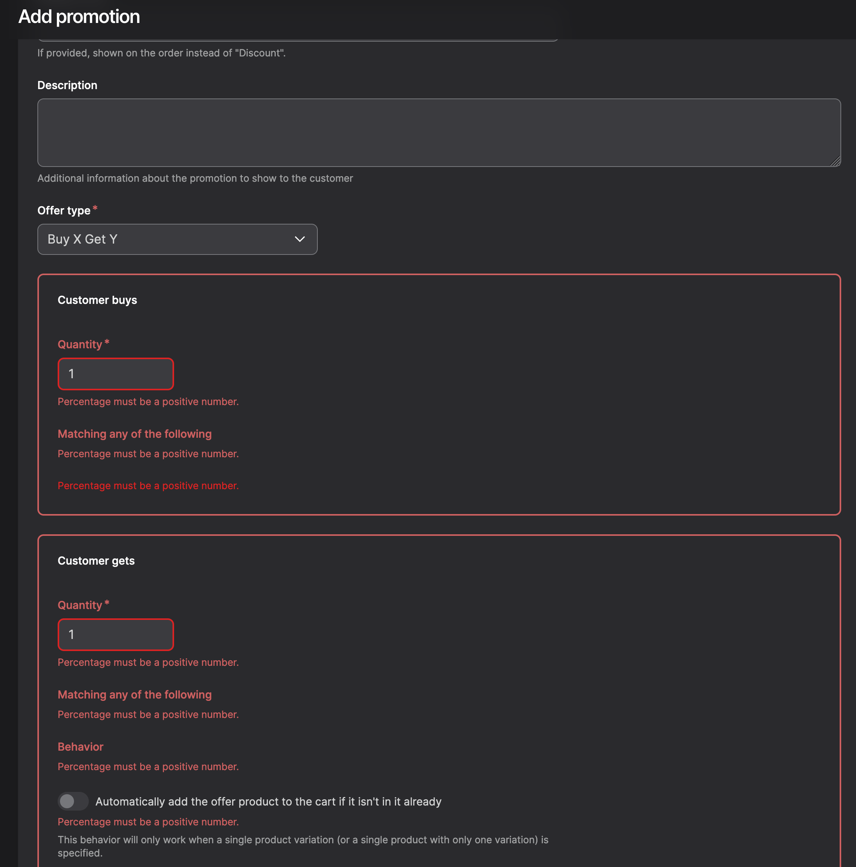Click the red asterisk next to Offer type
This screenshot has width=856, height=867.
pyautogui.click(x=95, y=207)
